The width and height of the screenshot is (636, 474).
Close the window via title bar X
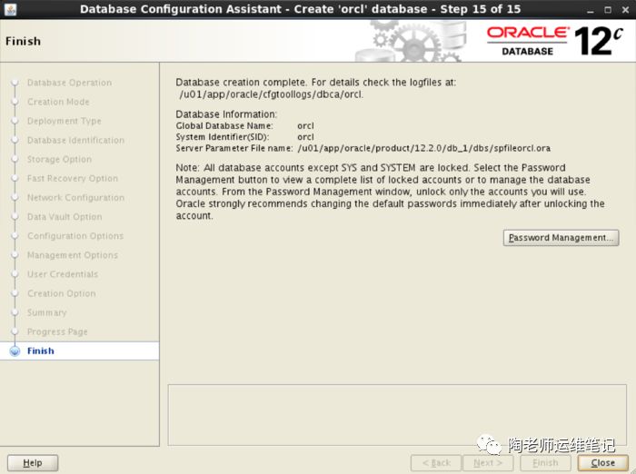coord(625,10)
